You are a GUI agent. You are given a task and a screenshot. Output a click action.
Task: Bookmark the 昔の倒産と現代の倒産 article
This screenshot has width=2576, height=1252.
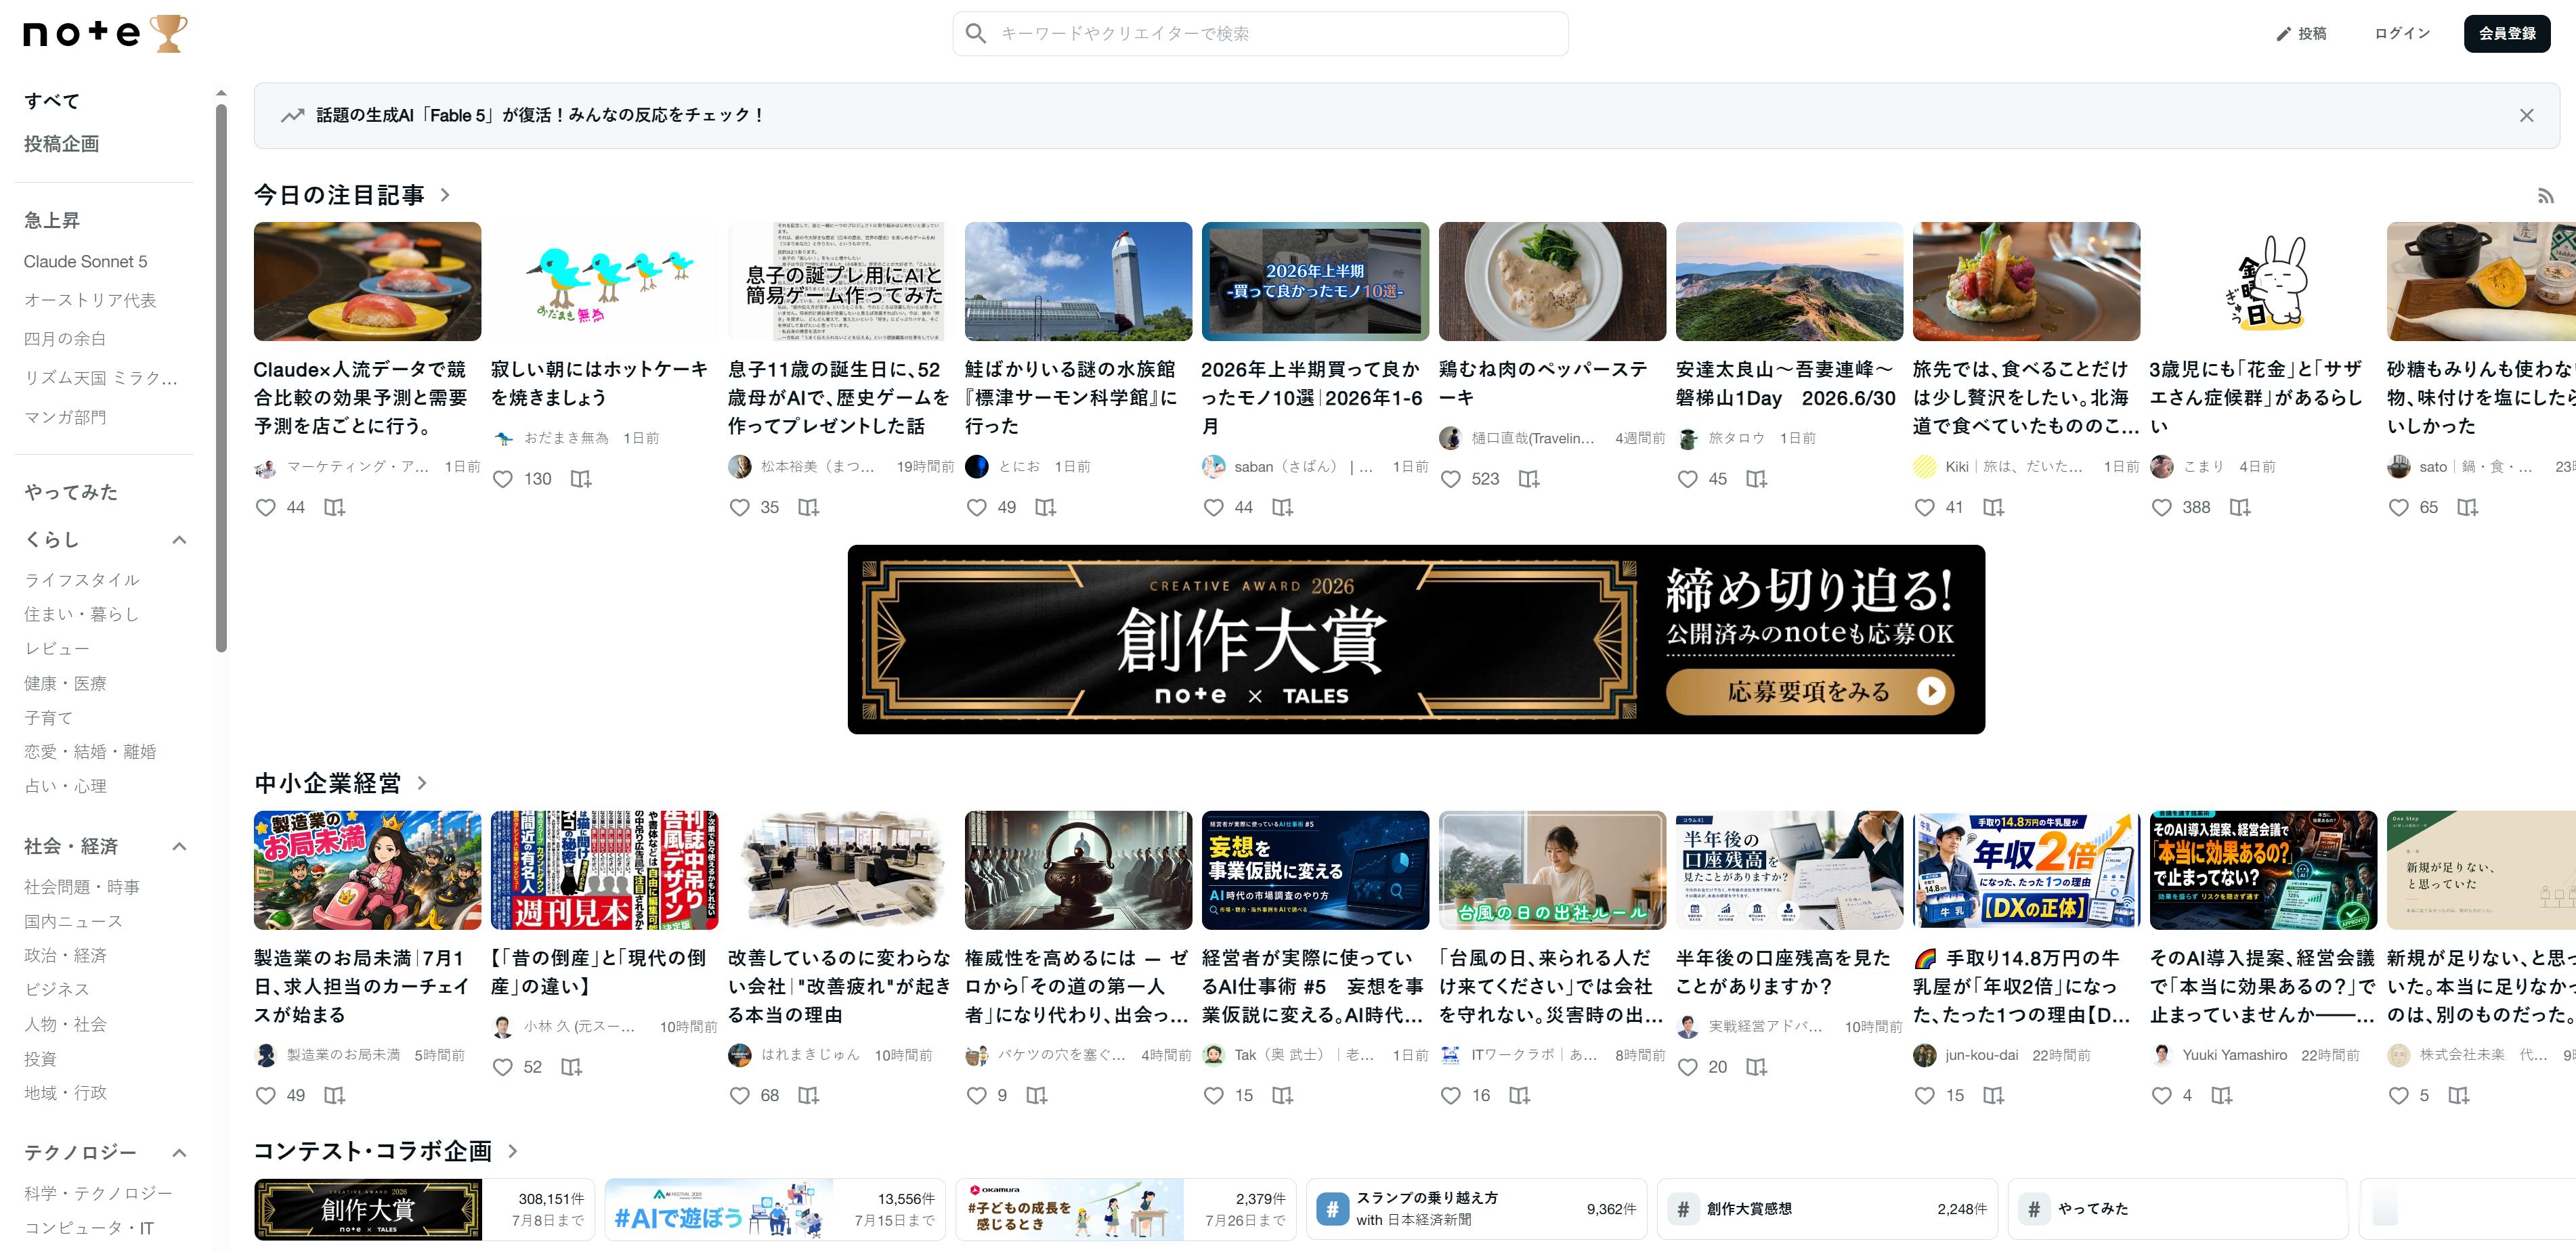point(571,1067)
